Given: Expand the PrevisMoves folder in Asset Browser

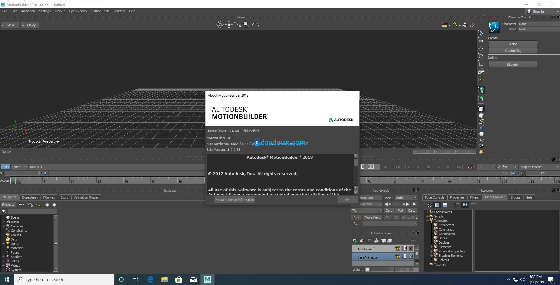Looking at the screenshot, I should pos(427,212).
